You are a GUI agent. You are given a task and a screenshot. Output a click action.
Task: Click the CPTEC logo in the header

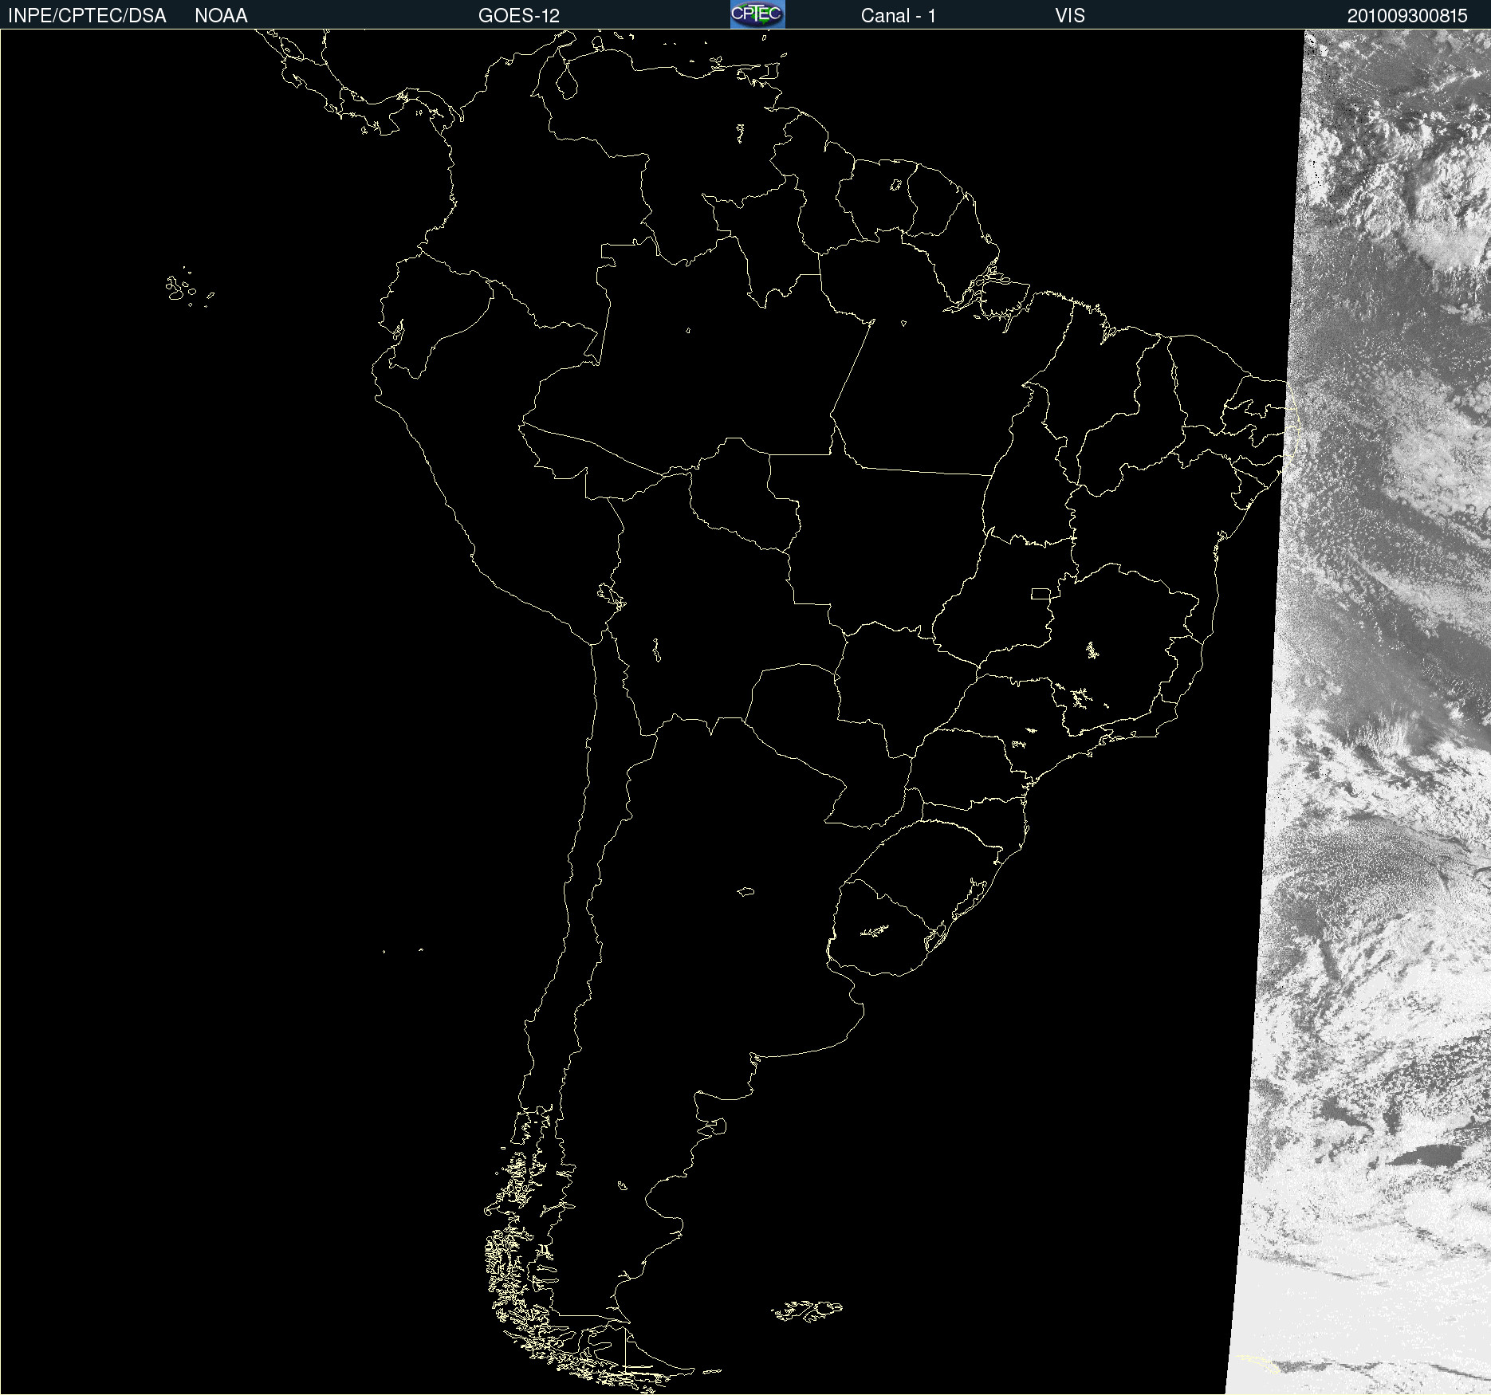tap(757, 14)
